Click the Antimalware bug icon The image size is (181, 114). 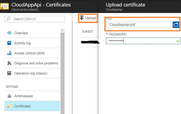coord(9,96)
